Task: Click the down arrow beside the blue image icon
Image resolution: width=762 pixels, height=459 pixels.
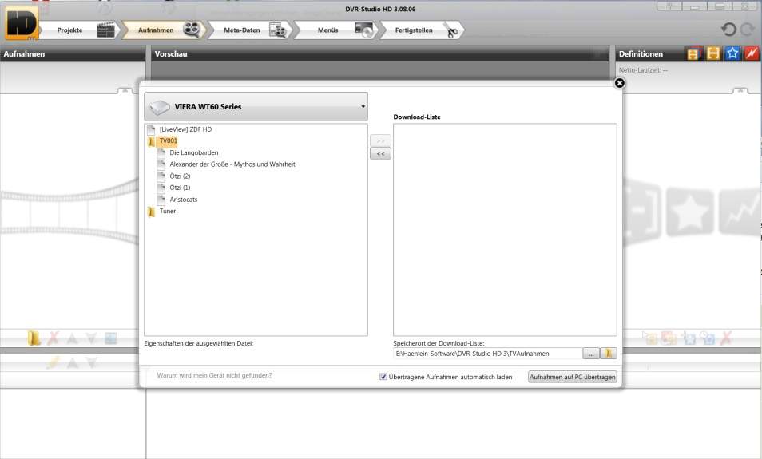Action: 91,338
